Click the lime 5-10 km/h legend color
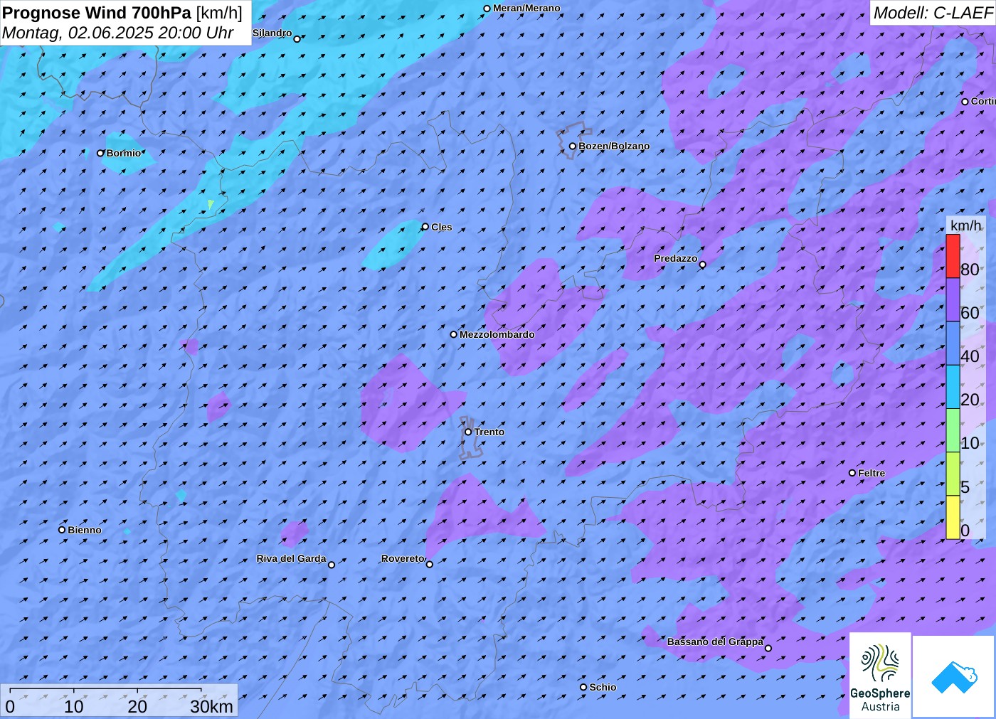Image resolution: width=996 pixels, height=719 pixels. pyautogui.click(x=953, y=473)
